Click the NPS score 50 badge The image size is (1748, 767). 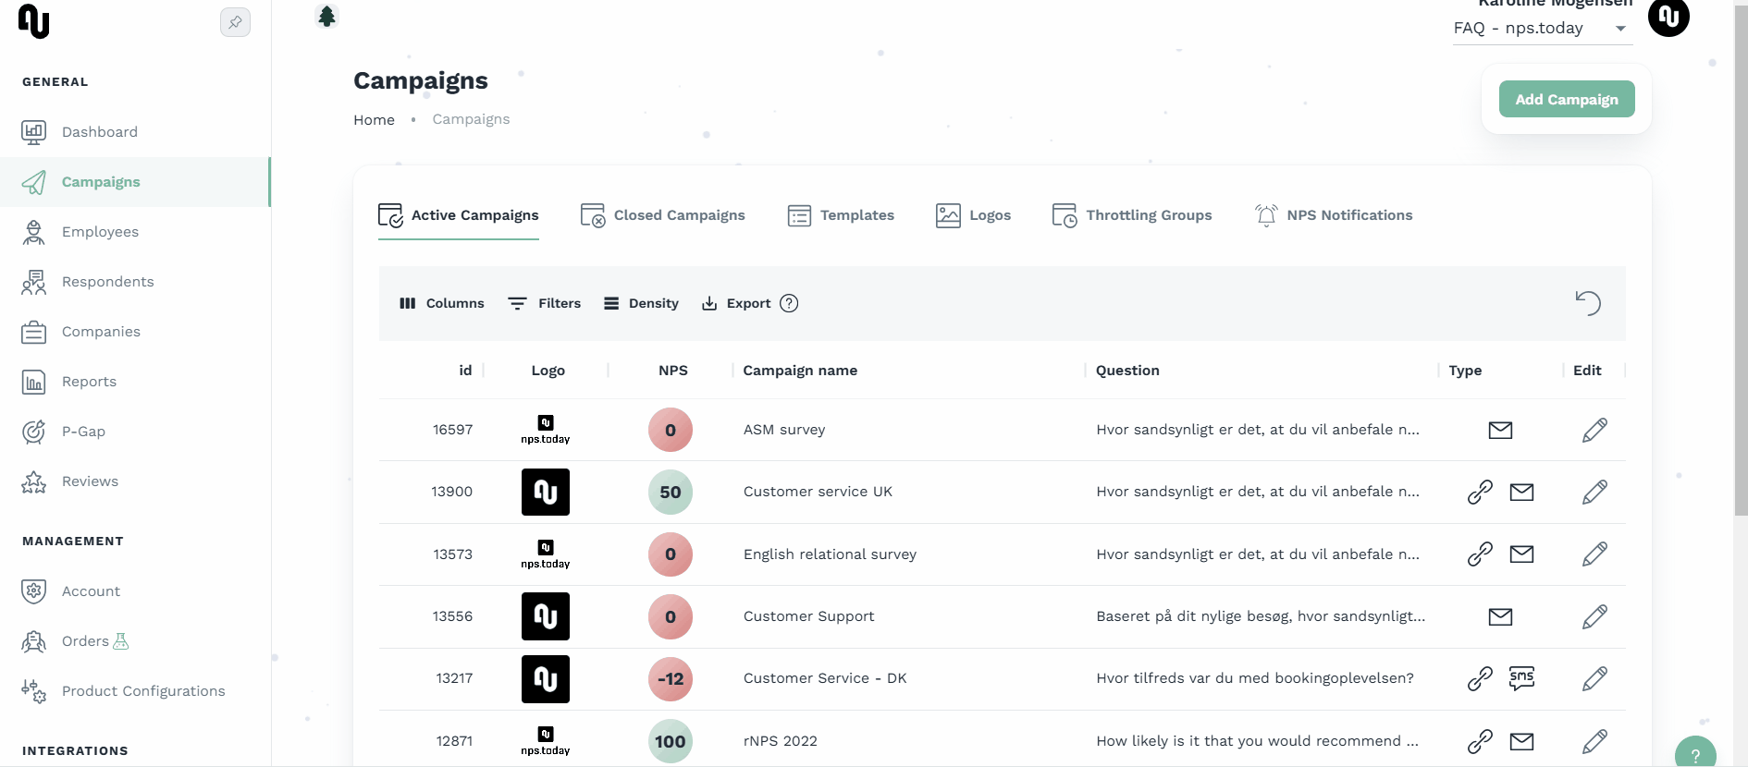(x=671, y=493)
